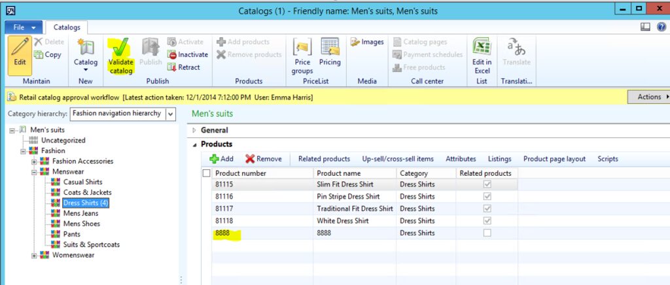Viewport: 670px width, 285px height.
Task: Toggle Related products checkbox for 81115
Action: pyautogui.click(x=487, y=184)
